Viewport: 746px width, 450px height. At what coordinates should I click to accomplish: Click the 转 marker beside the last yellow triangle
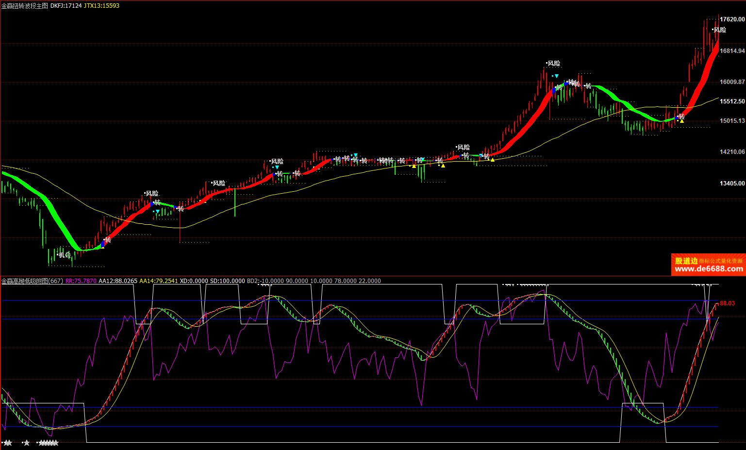coord(681,117)
